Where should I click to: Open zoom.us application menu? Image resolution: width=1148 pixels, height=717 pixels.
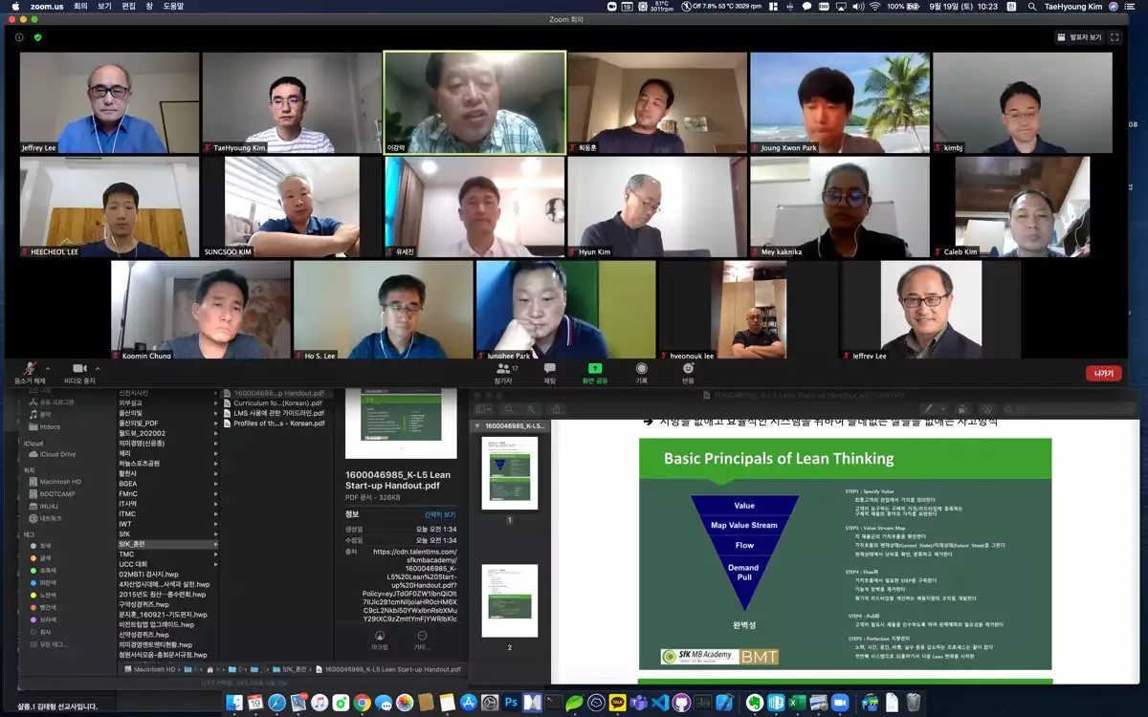point(46,6)
